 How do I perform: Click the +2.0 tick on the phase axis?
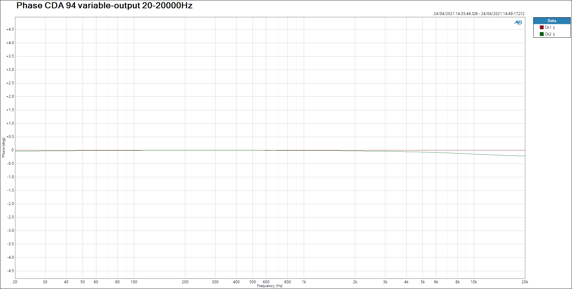click(10, 96)
